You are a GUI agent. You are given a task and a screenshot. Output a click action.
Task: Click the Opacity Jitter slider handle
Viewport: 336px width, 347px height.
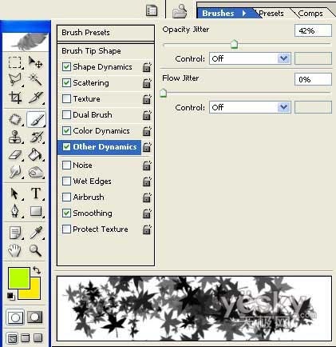234,44
